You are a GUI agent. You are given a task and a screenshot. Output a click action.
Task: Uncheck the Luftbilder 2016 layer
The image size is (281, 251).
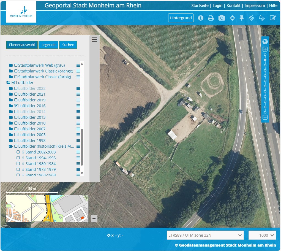coord(16,106)
